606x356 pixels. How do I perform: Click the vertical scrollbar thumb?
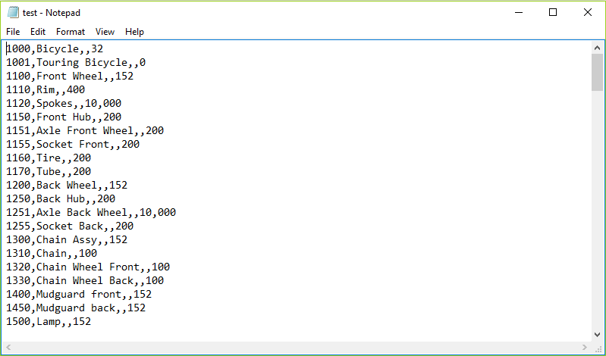pyautogui.click(x=597, y=73)
